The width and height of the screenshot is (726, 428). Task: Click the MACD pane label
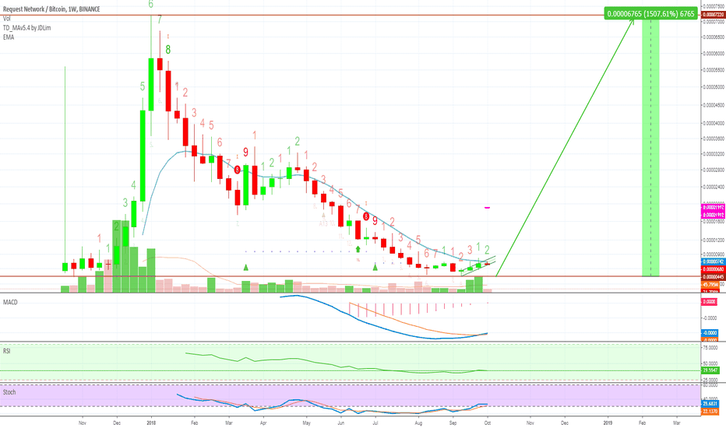[10, 302]
